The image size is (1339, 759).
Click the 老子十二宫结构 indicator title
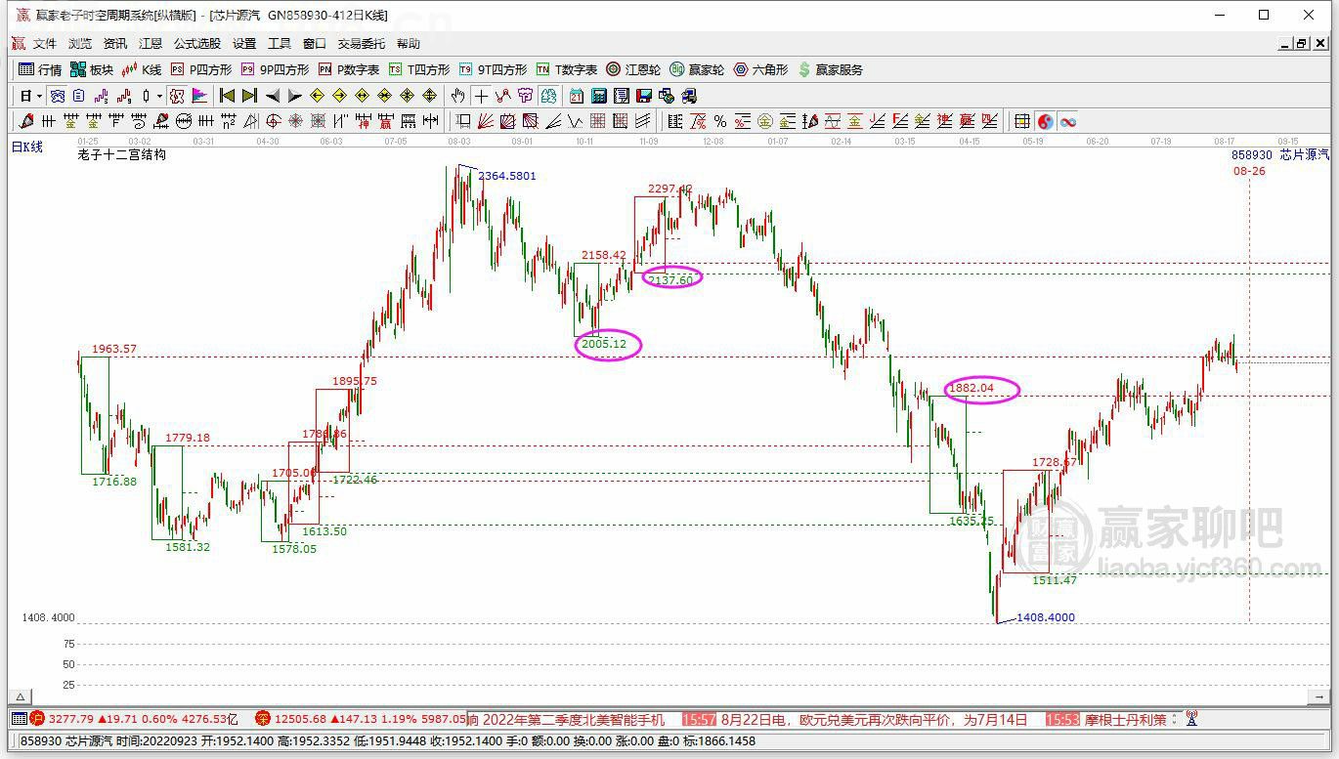[x=122, y=154]
